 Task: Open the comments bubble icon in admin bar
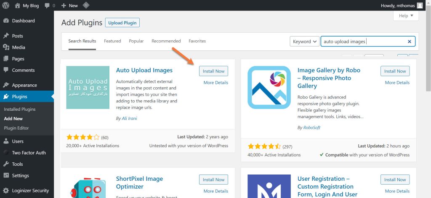click(x=48, y=5)
